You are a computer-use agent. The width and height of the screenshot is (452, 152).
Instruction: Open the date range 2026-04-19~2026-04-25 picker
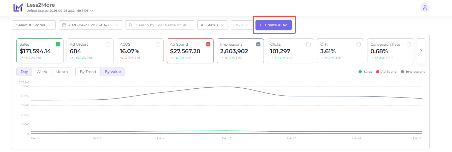(90, 25)
